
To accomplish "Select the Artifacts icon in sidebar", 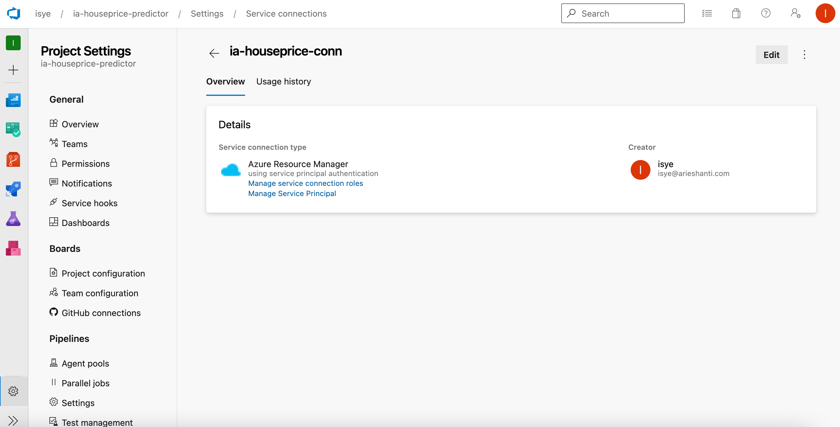I will pos(13,248).
